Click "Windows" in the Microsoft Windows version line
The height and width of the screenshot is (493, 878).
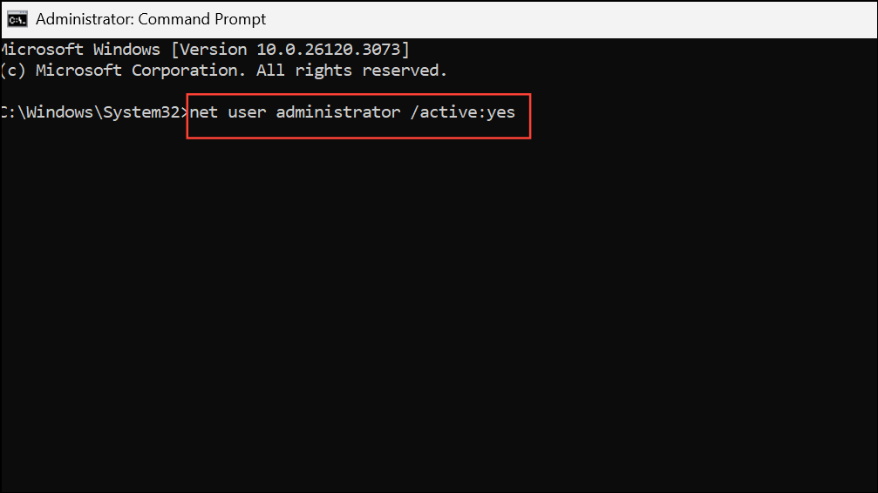(126, 50)
